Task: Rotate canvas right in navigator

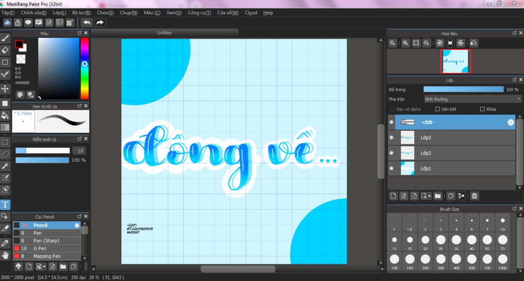Action: (x=461, y=43)
